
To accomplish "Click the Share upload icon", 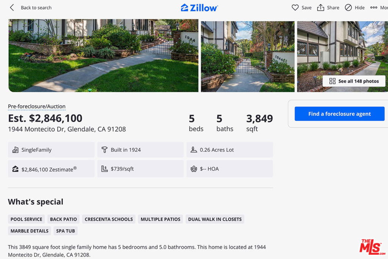I will click(x=321, y=8).
